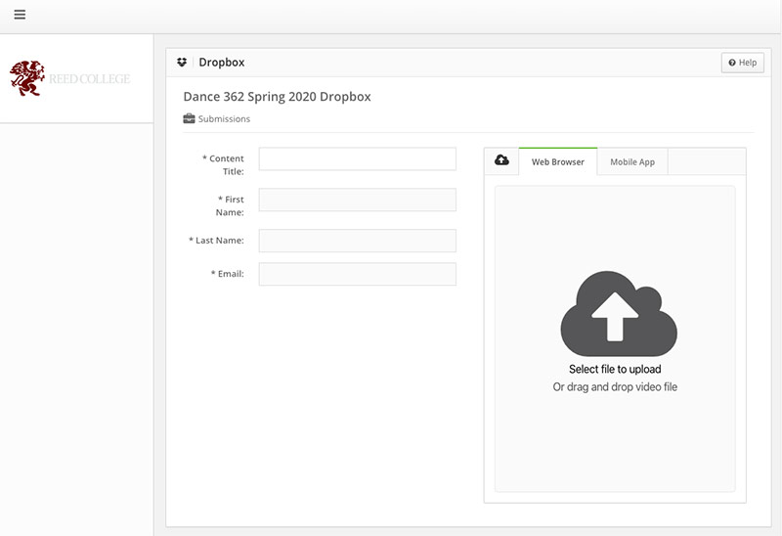Open the Submissions link

click(x=224, y=118)
